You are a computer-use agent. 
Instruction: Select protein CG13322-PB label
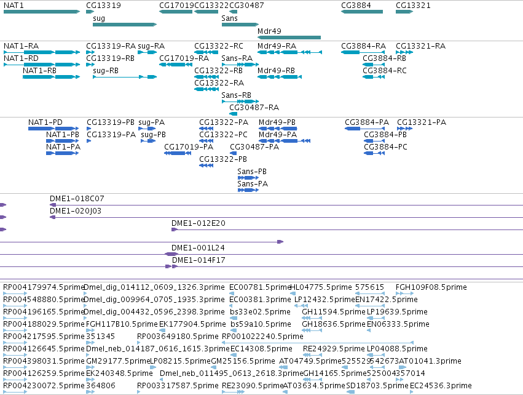[x=223, y=159]
